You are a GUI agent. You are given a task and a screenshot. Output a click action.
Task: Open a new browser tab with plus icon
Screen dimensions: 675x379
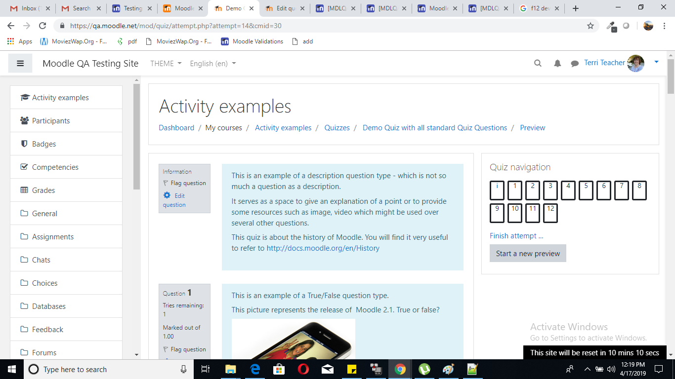[x=576, y=8]
